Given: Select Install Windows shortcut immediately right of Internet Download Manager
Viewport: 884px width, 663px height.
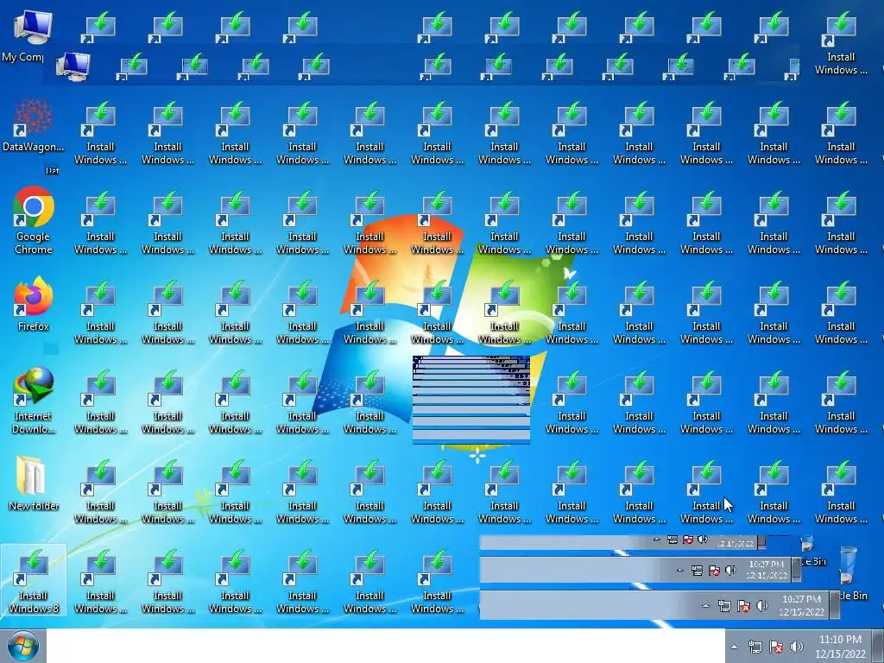Looking at the screenshot, I should click(100, 402).
